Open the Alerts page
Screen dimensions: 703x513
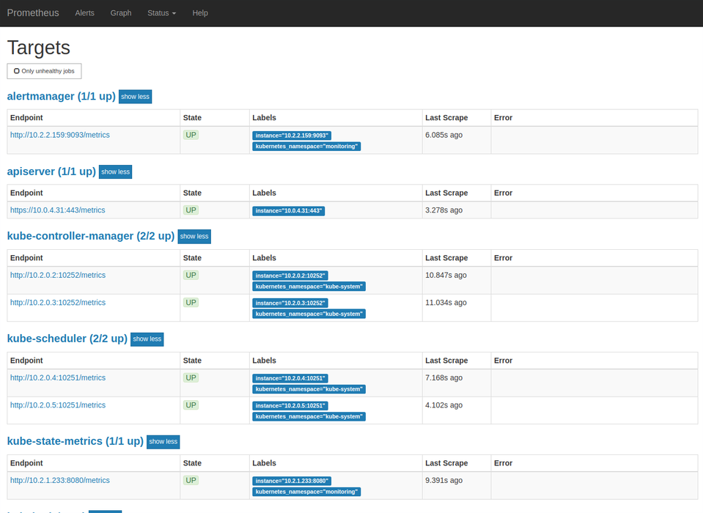tap(85, 13)
